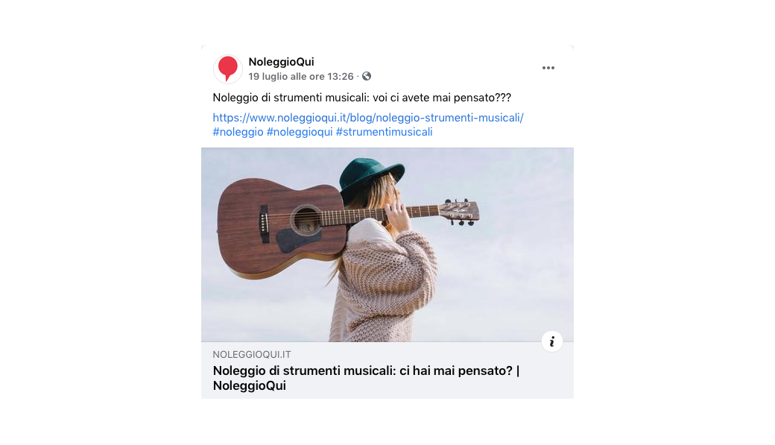Click the NOLEGGIOQUI.IT domain label

click(252, 355)
